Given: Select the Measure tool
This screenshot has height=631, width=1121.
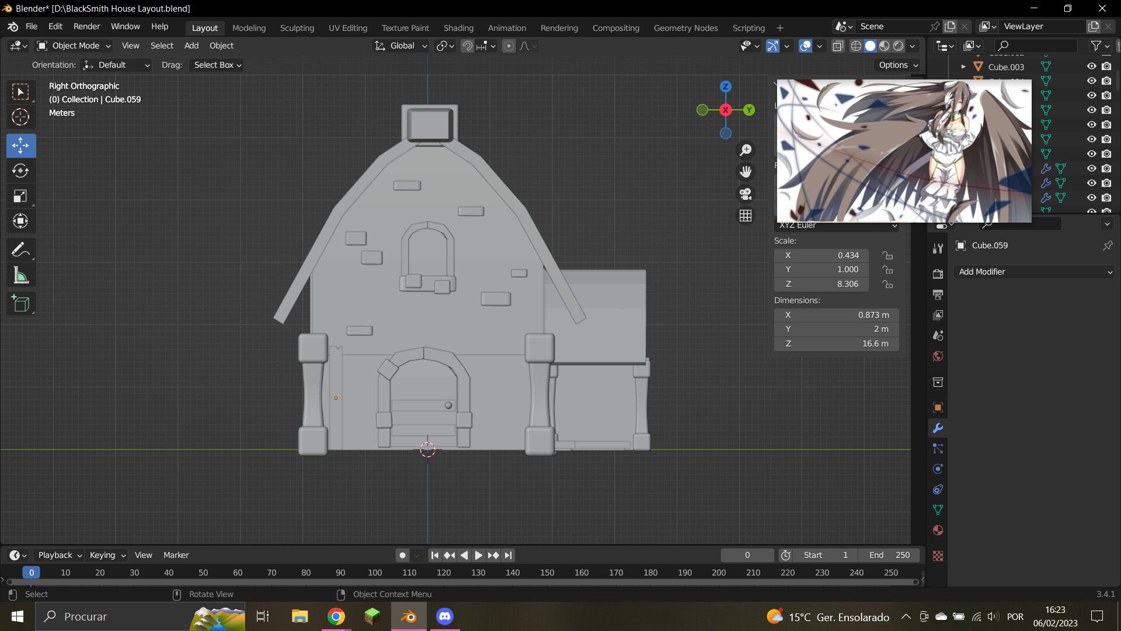Looking at the screenshot, I should point(20,275).
